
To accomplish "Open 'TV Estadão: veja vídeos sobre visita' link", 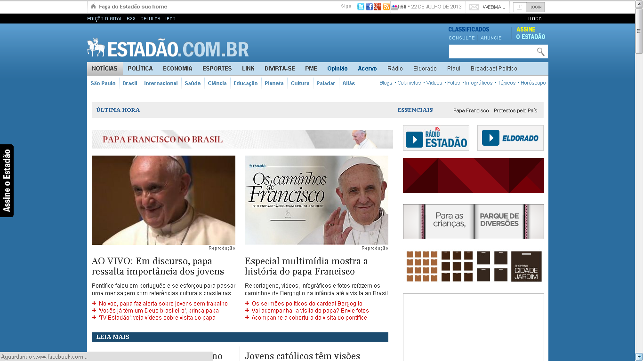I will pyautogui.click(x=157, y=318).
